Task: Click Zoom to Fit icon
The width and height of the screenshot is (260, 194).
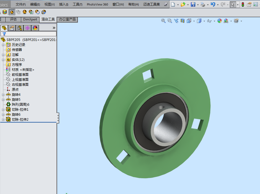Action: pos(163,21)
